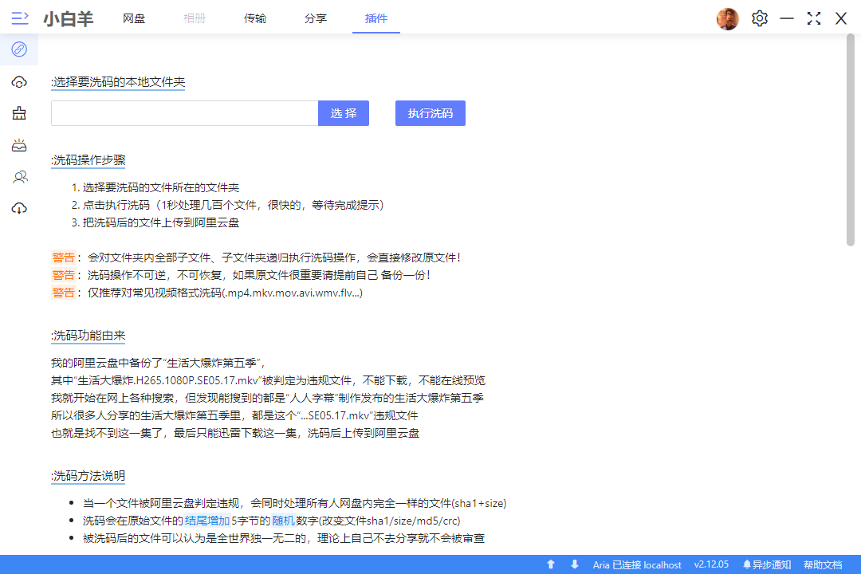
Task: Open the settings gear icon
Action: (759, 18)
